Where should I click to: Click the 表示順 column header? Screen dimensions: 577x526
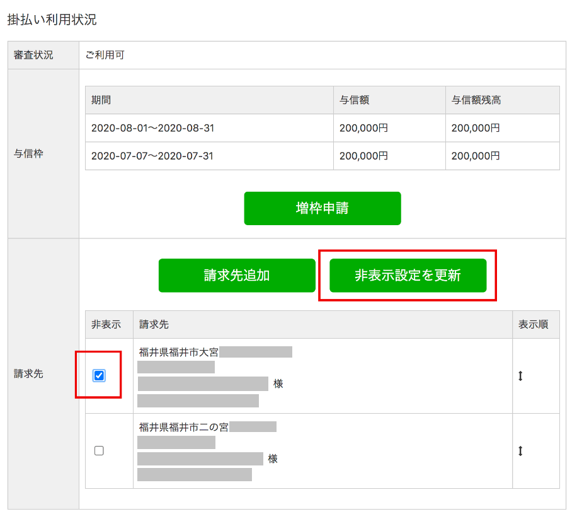pos(533,325)
